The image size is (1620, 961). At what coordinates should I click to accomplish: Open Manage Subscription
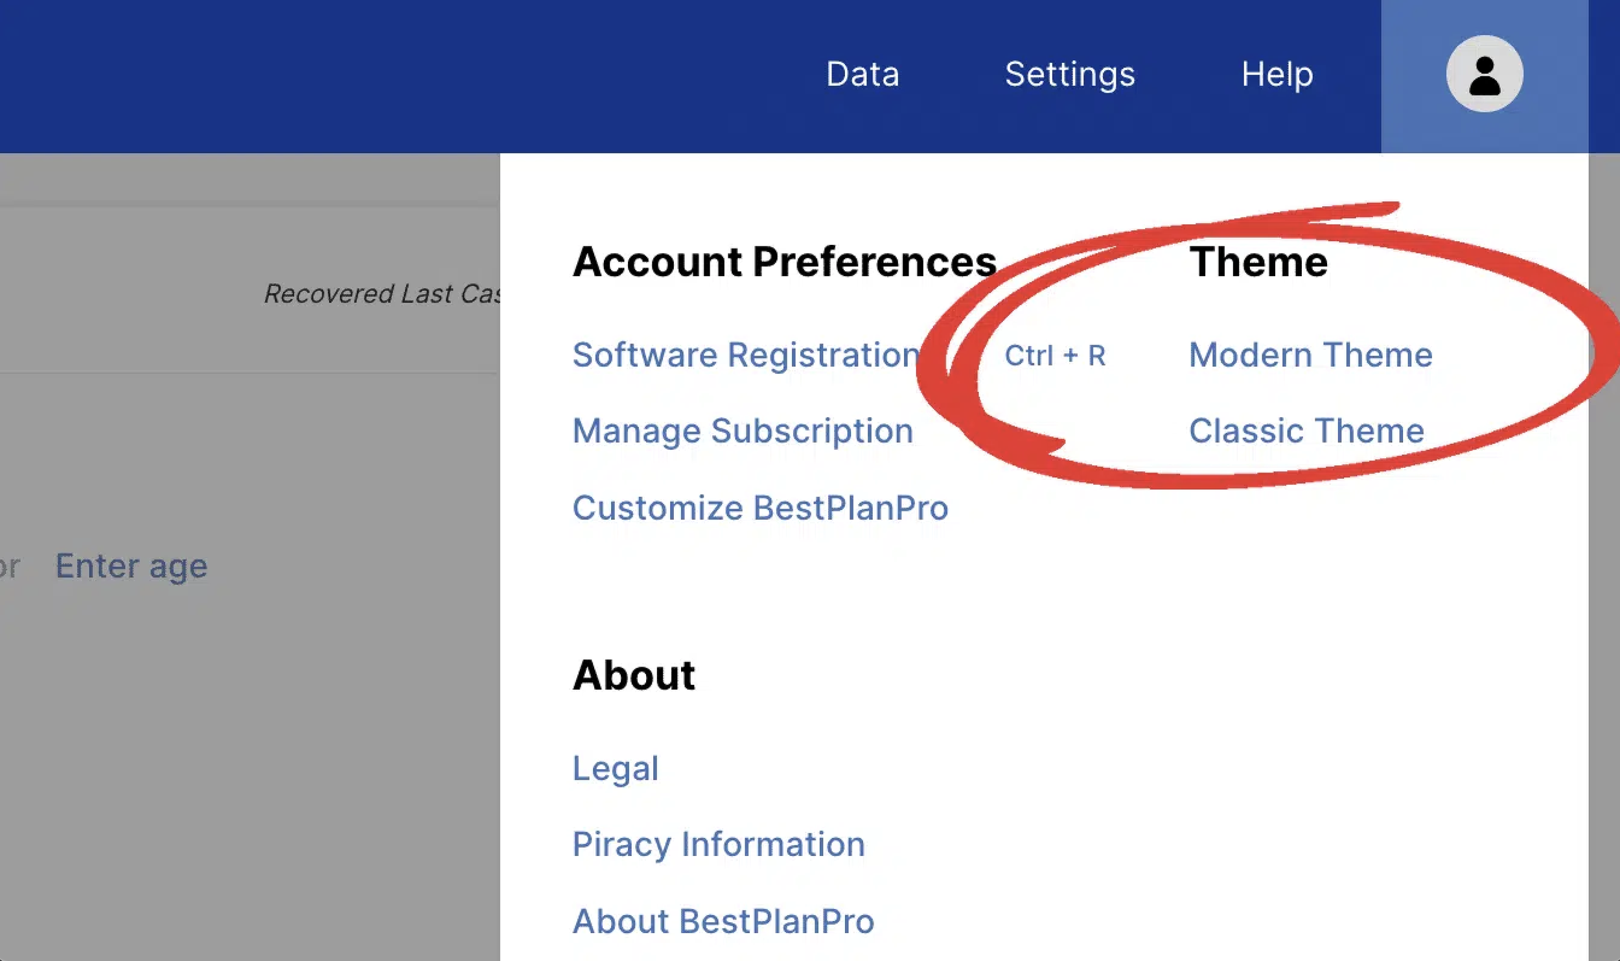pos(743,430)
